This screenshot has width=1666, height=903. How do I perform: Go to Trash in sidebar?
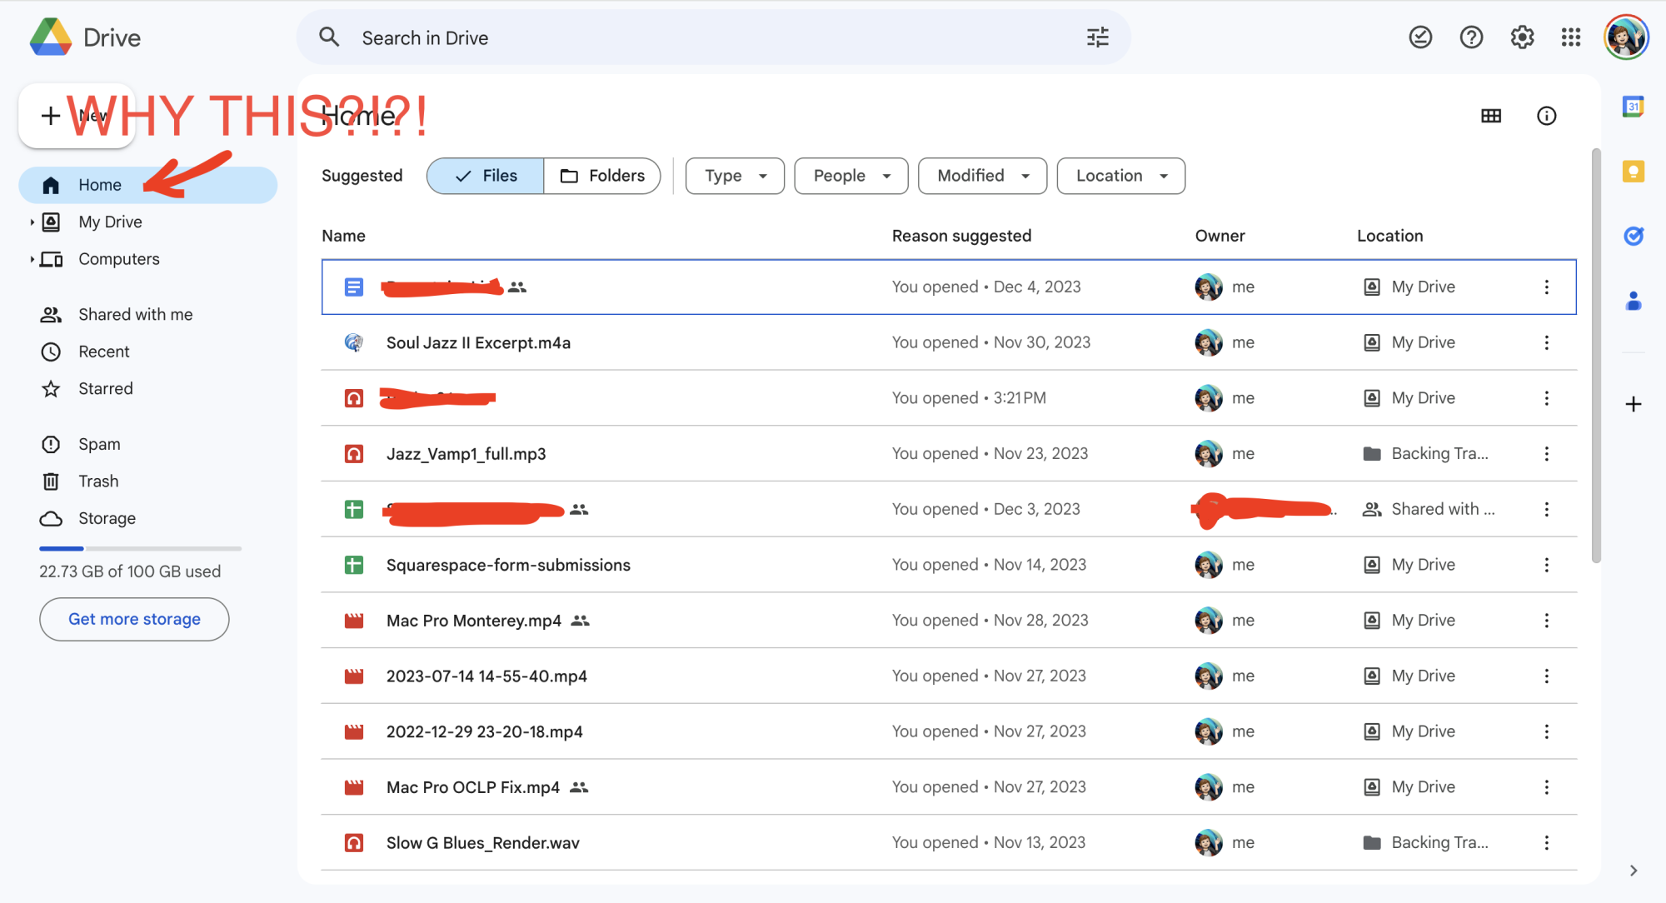(x=98, y=481)
